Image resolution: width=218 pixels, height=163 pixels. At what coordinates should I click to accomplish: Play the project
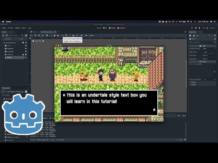[x=192, y=28]
